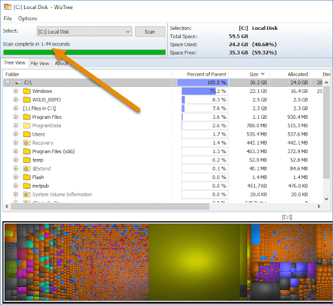Viewport: 333px width, 305px height.
Task: Click the inetpub folder icon
Action: point(27,186)
